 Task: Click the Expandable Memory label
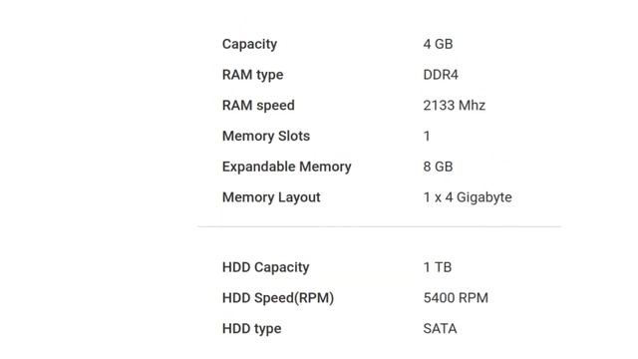pyautogui.click(x=286, y=167)
